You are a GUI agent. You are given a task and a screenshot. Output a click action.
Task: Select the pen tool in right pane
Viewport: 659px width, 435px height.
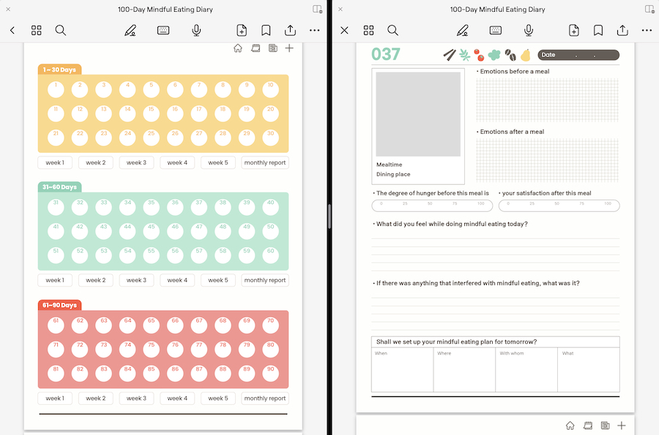point(462,30)
